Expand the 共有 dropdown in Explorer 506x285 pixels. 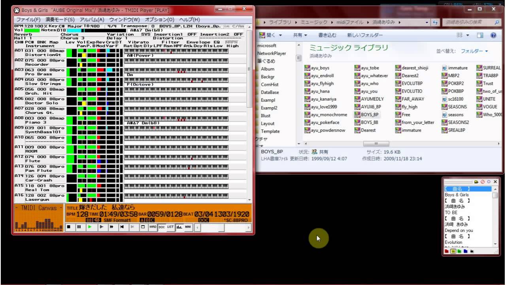pyautogui.click(x=300, y=35)
